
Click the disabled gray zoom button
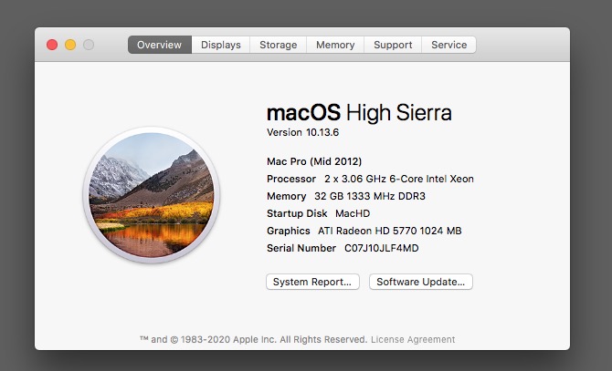[x=89, y=45]
